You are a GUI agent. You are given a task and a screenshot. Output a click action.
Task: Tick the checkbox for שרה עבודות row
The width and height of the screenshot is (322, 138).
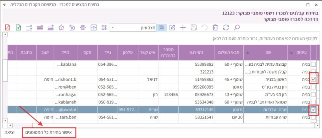(x=313, y=117)
